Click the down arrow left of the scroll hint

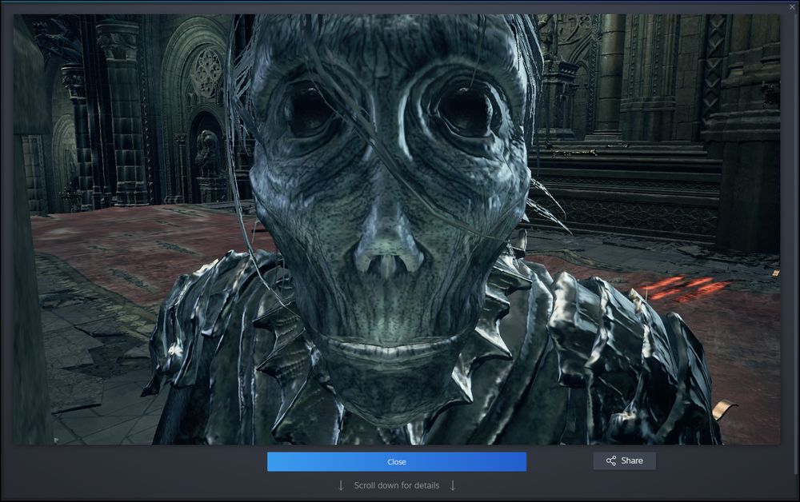click(341, 485)
